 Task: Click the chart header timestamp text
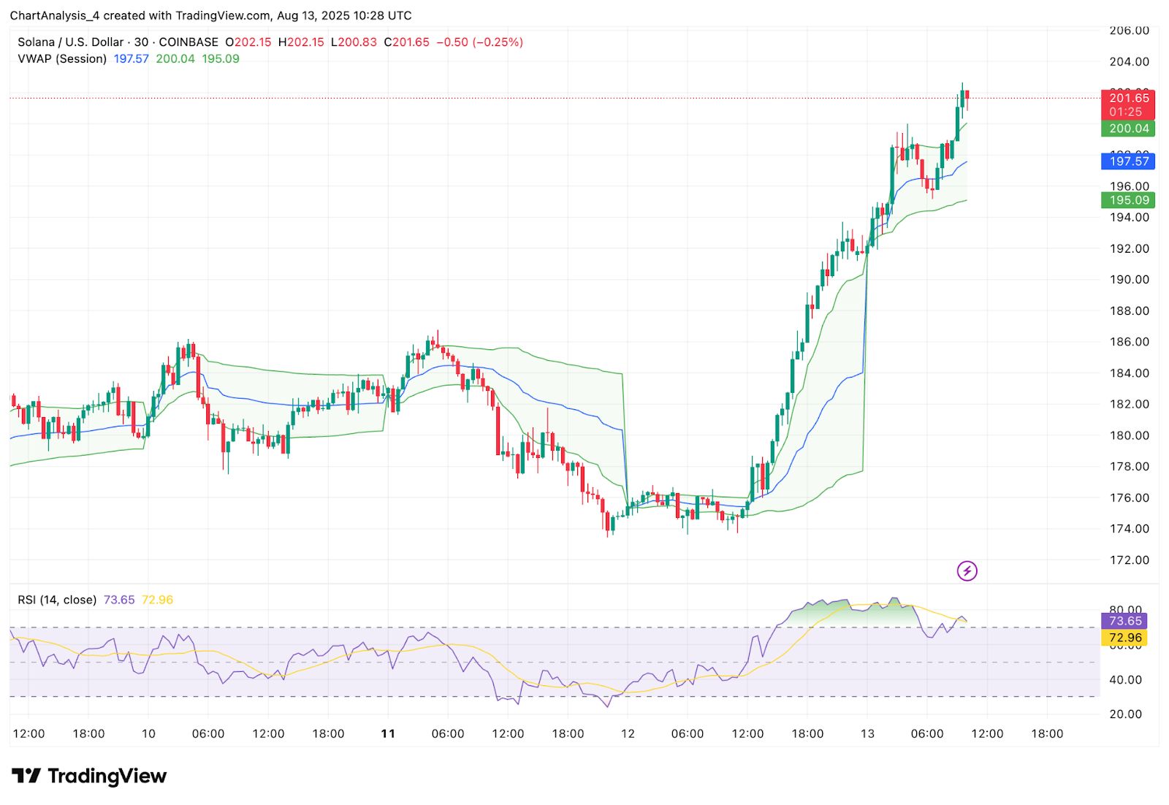[x=210, y=15]
